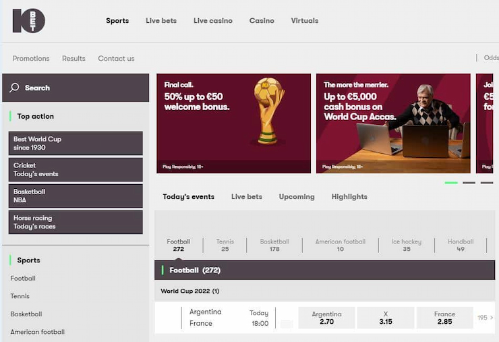Select Tennis in Sports sidebar list

(x=20, y=296)
